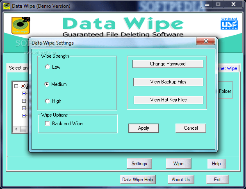The image size is (246, 189).
Task: Apply the Data Wipe settings
Action: click(x=143, y=128)
